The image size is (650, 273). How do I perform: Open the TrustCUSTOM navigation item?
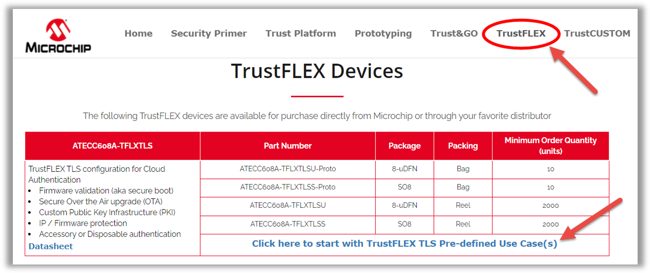tap(597, 34)
